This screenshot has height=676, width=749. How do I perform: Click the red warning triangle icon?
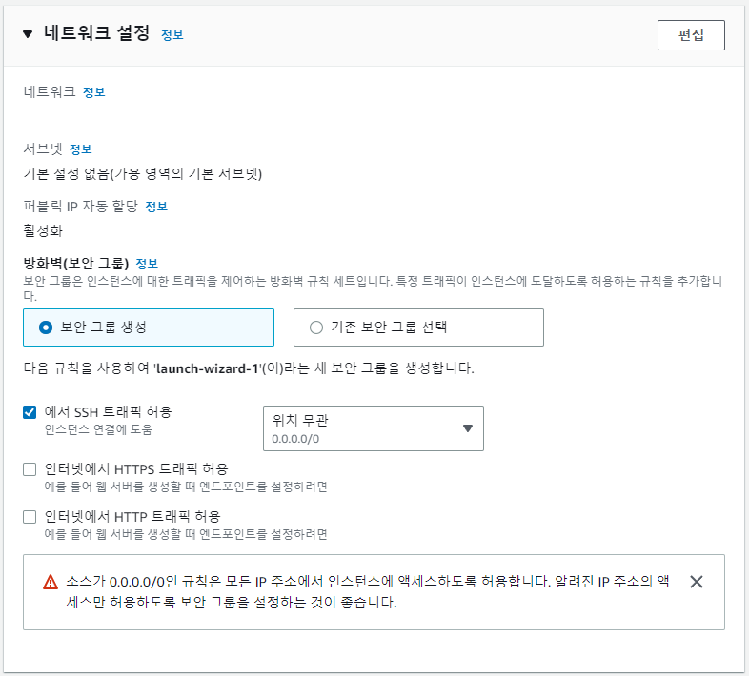tap(51, 582)
